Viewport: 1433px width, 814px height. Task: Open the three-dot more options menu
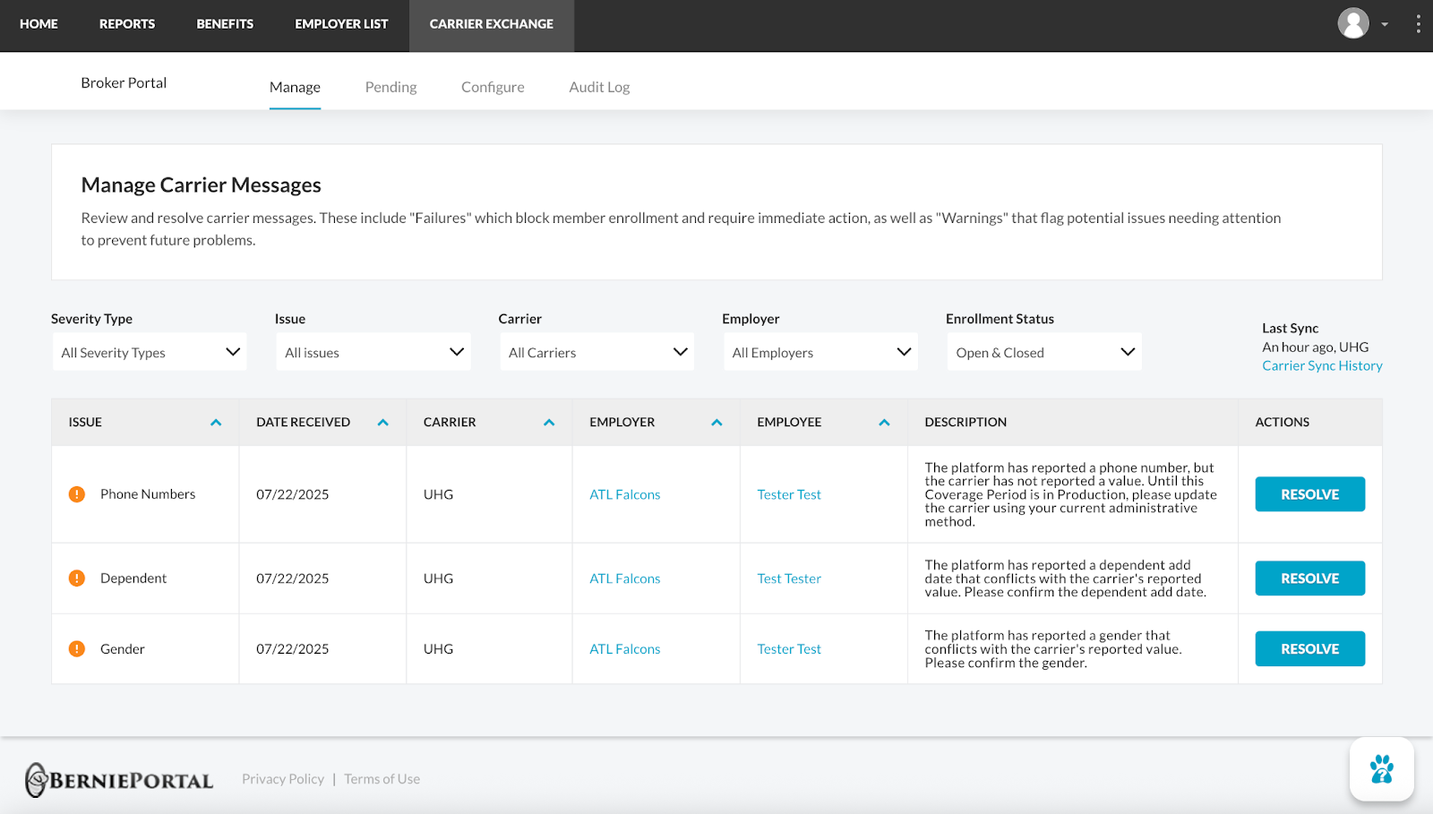(1418, 24)
